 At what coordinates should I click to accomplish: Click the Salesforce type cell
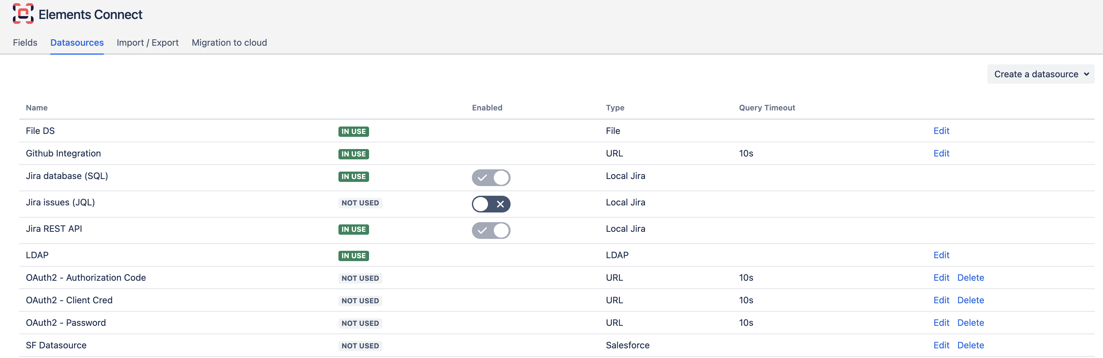628,345
